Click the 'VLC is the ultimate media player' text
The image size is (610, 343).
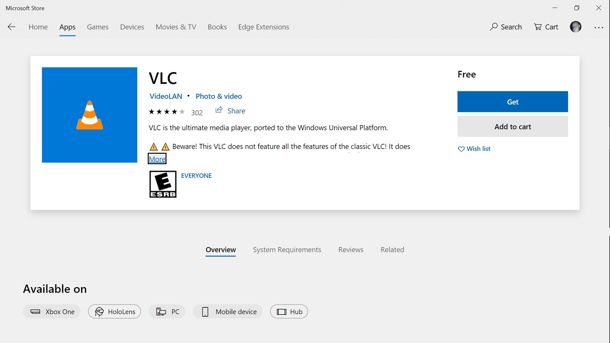(x=268, y=128)
